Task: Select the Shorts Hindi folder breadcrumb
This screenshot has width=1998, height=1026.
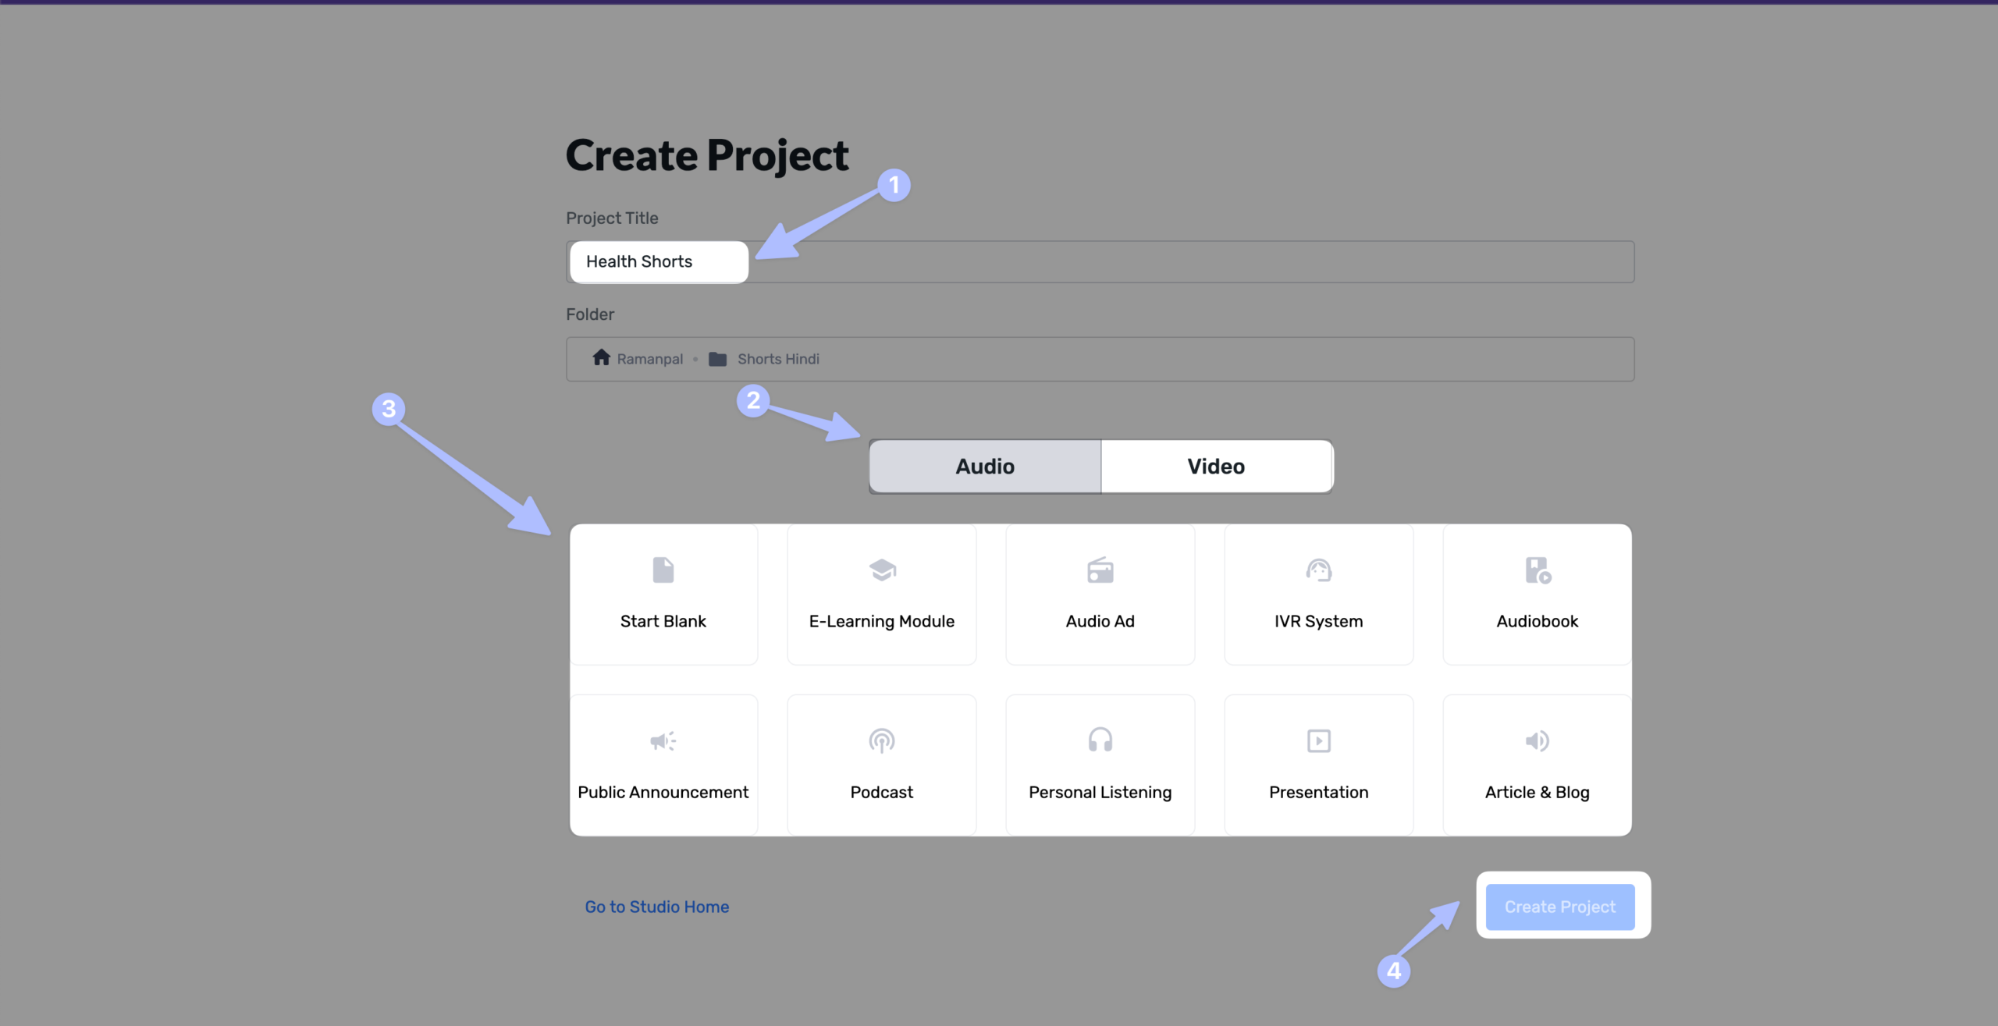Action: 777,359
